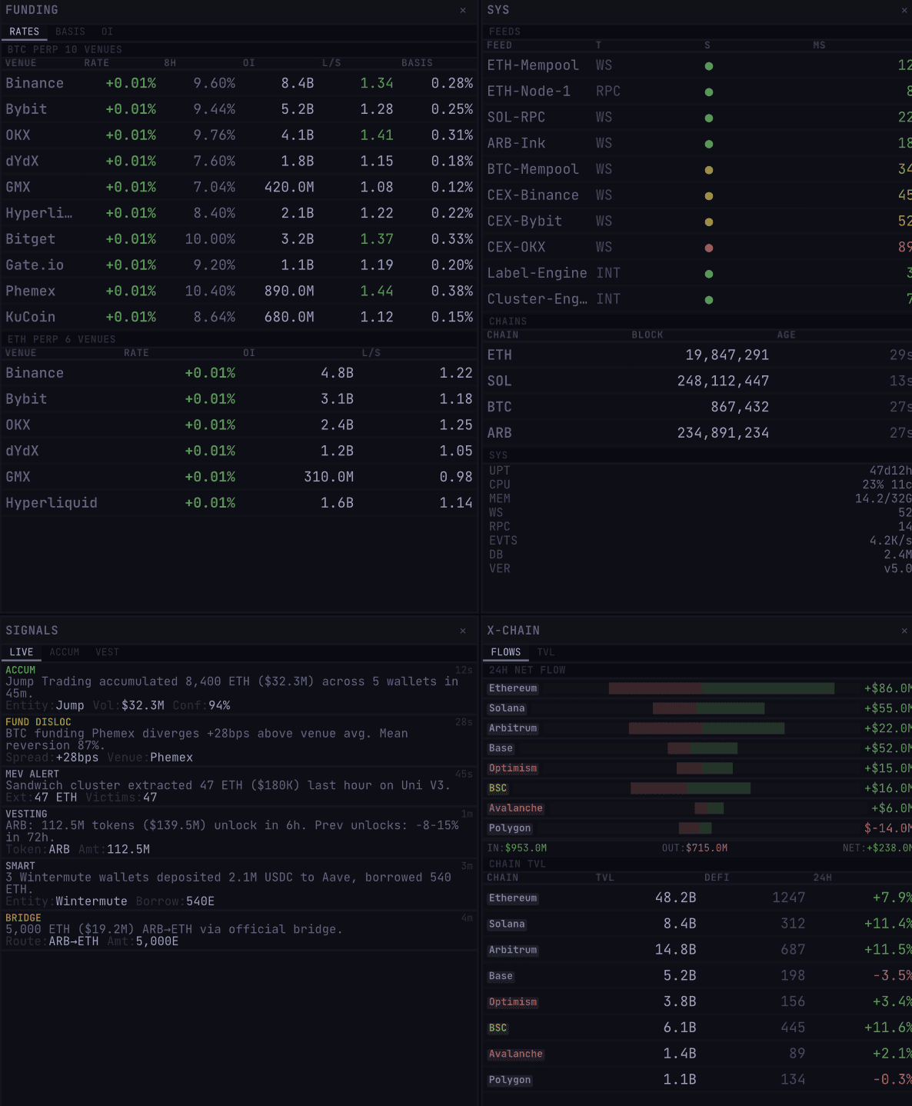Click ARB-Ink feed status dot
This screenshot has height=1106, width=912.
[x=709, y=144]
